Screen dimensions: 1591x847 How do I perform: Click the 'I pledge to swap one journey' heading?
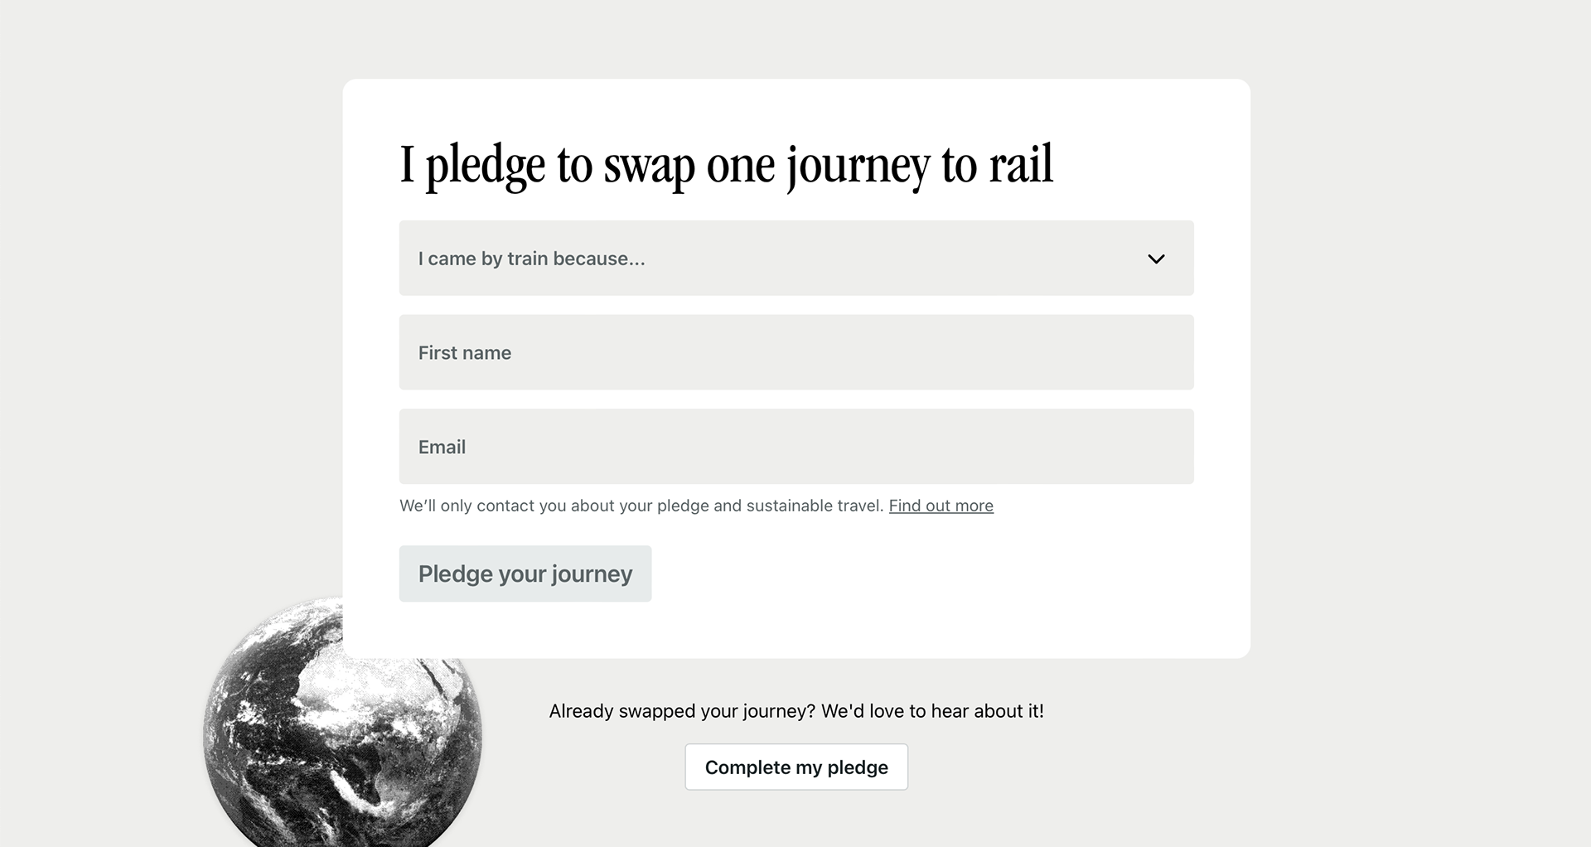point(727,166)
